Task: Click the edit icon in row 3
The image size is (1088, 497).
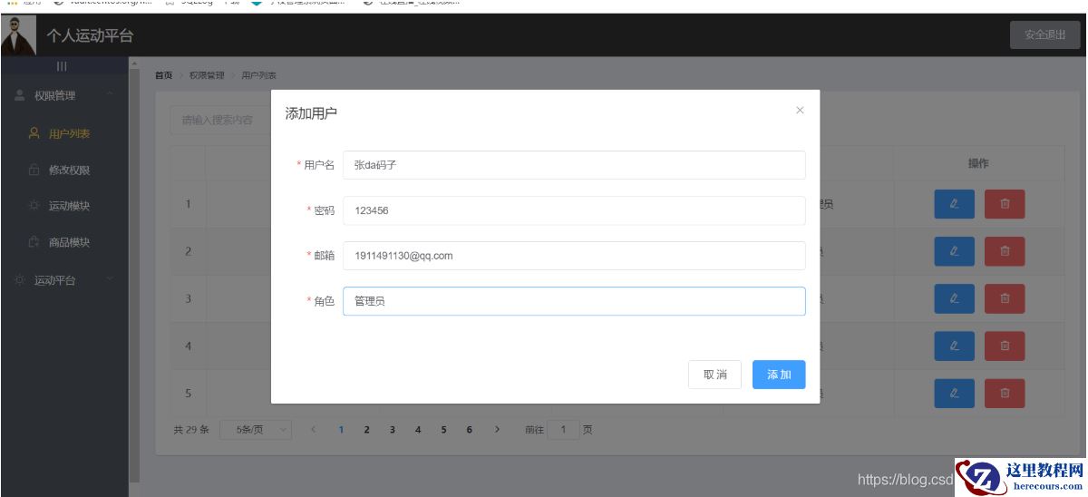Action: coord(954,298)
